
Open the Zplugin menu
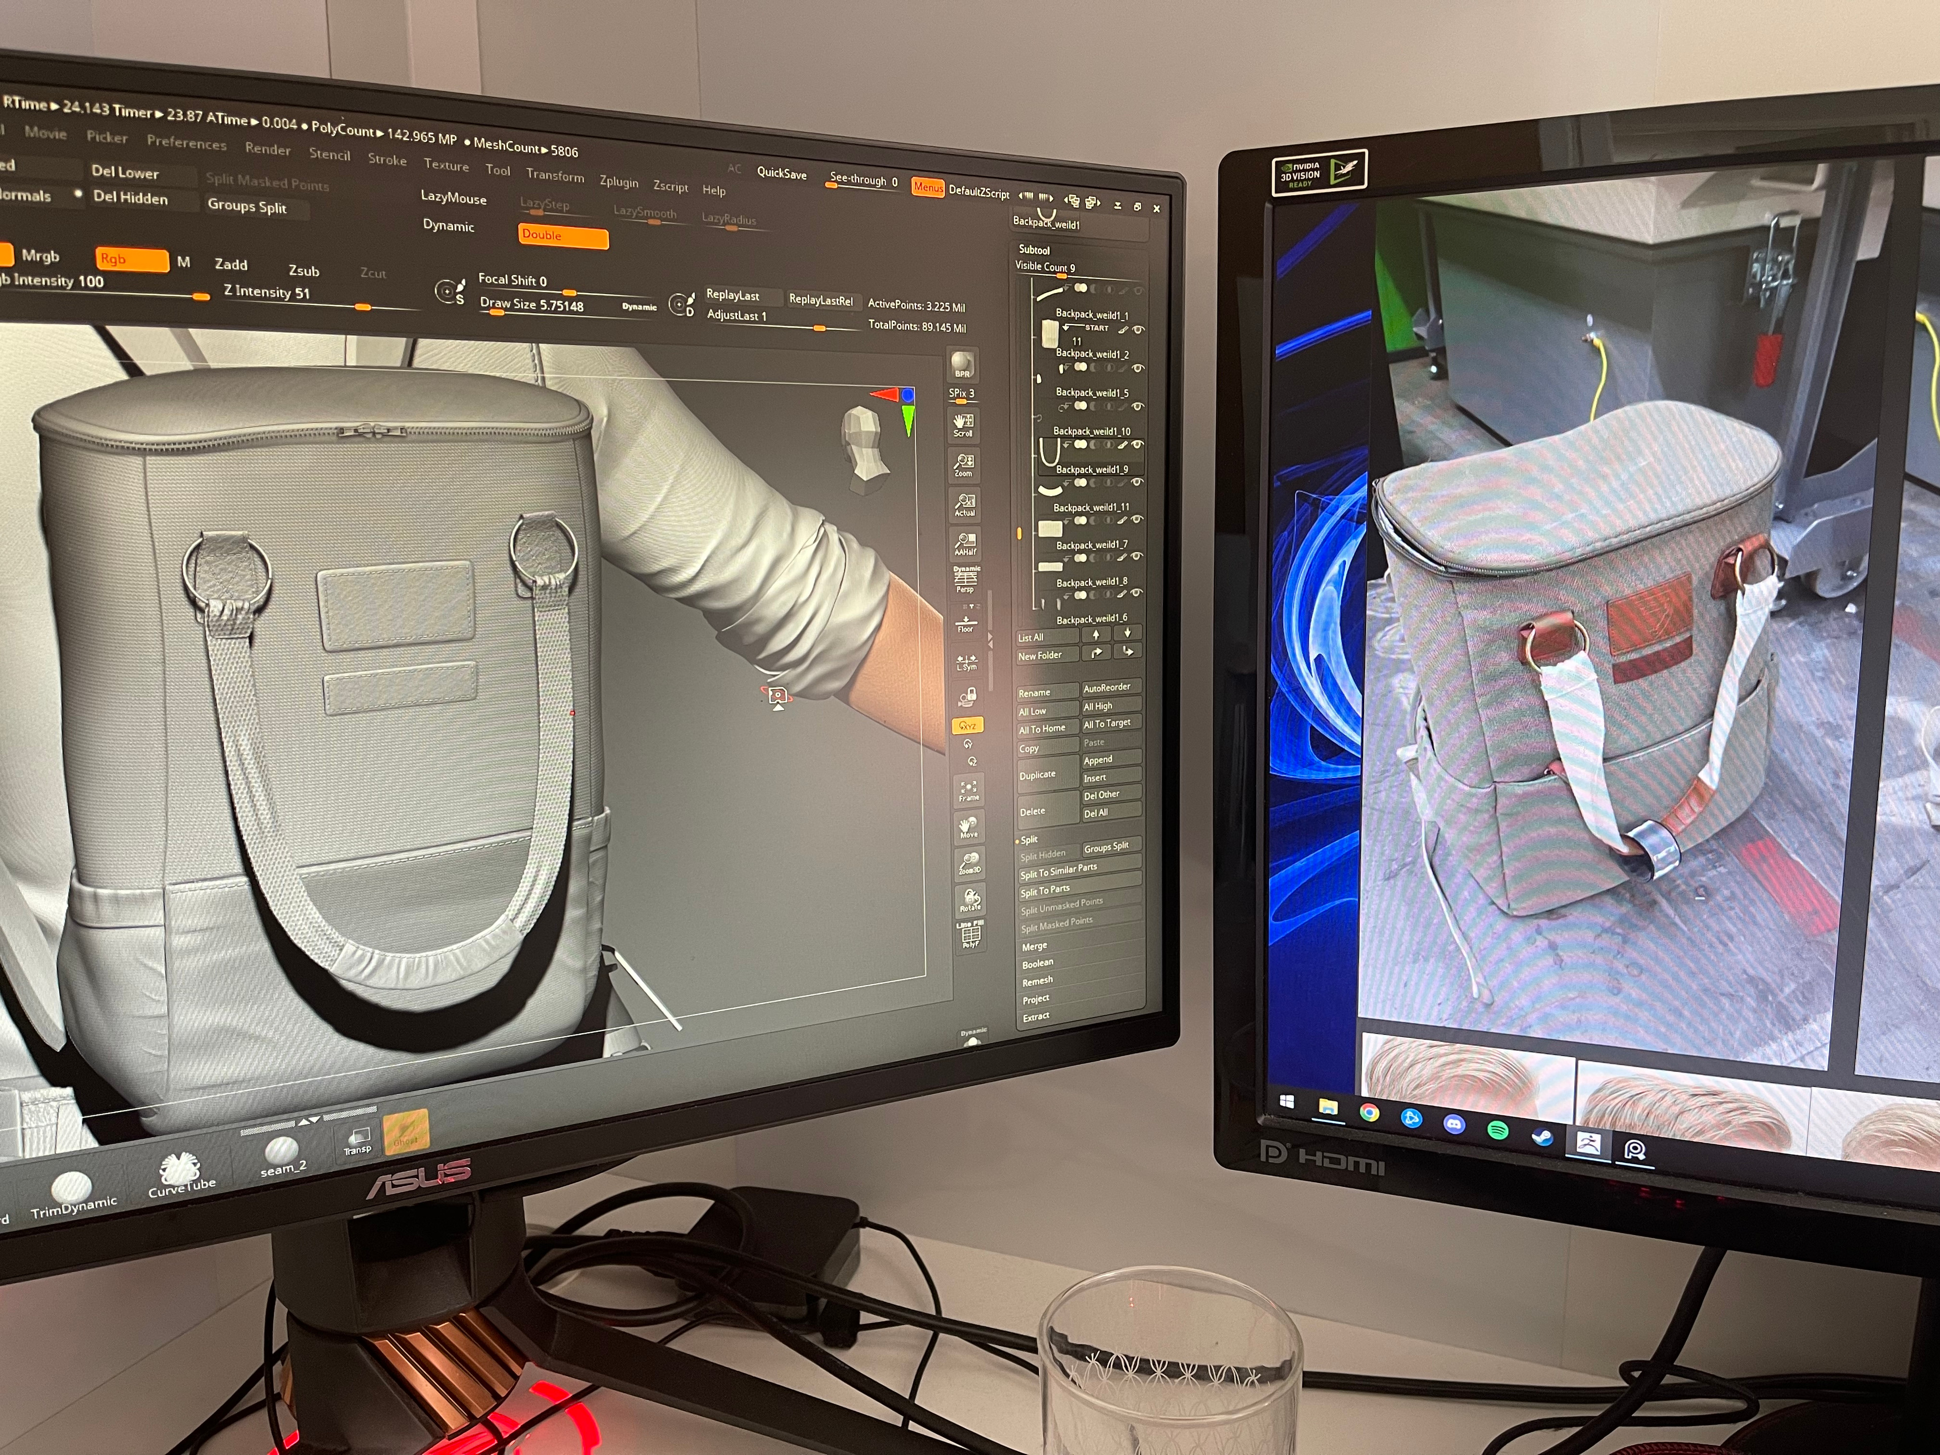pyautogui.click(x=618, y=181)
